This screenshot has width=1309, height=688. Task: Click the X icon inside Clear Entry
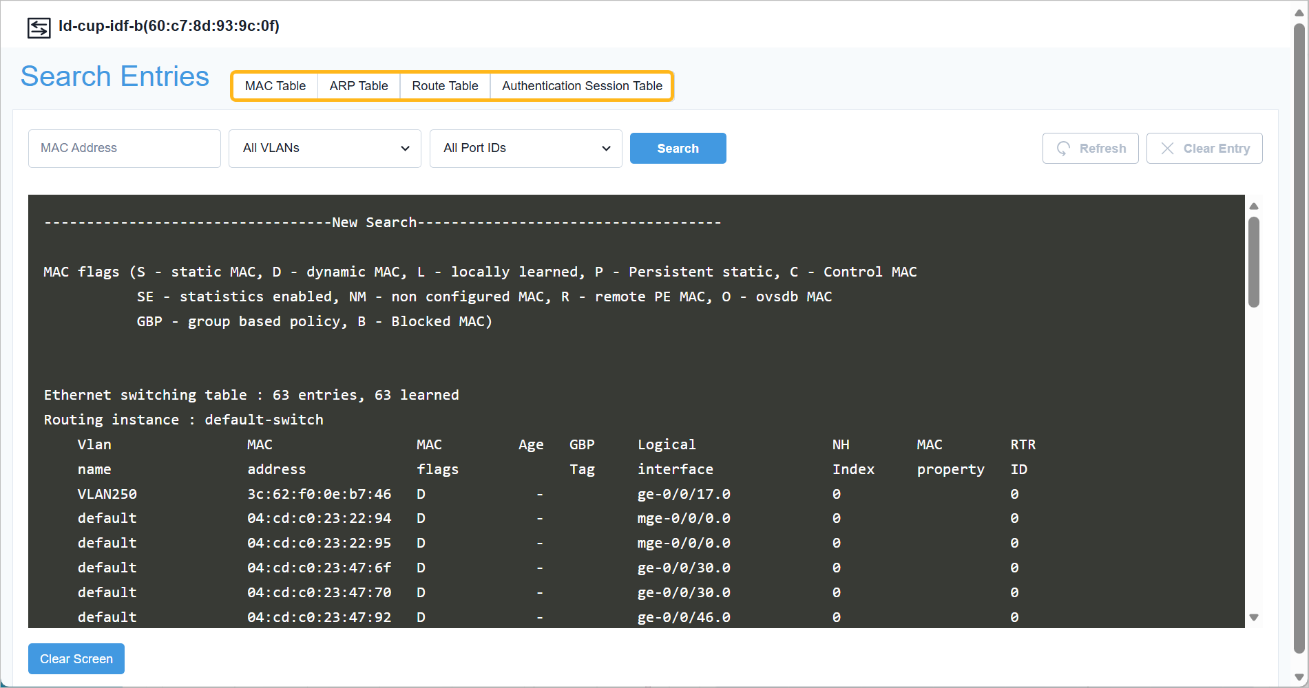[x=1168, y=148]
